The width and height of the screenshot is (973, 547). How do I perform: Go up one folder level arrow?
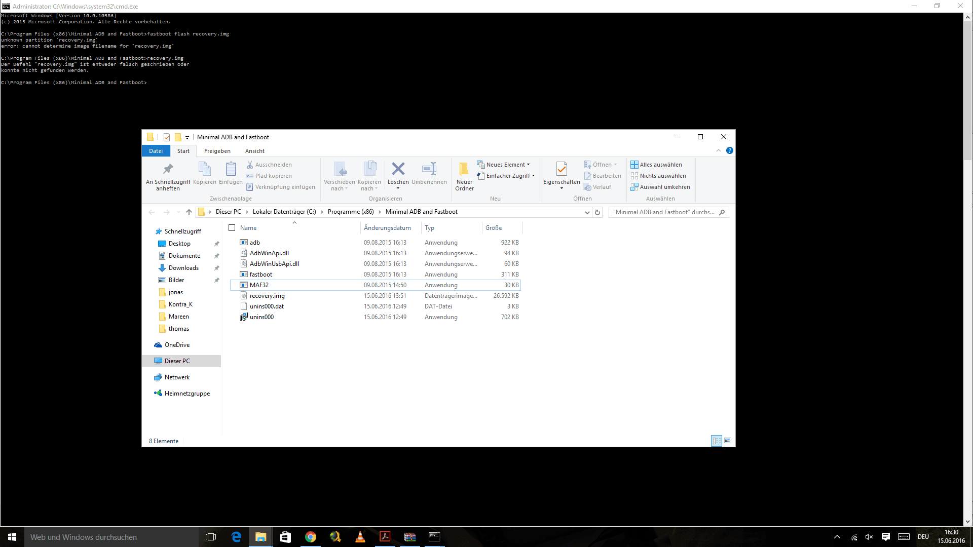(189, 212)
